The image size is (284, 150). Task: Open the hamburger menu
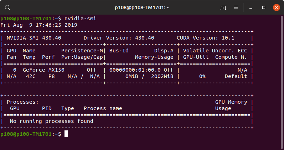click(236, 7)
